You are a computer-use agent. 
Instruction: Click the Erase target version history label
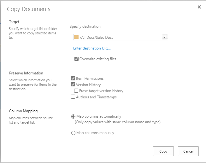click(x=101, y=91)
